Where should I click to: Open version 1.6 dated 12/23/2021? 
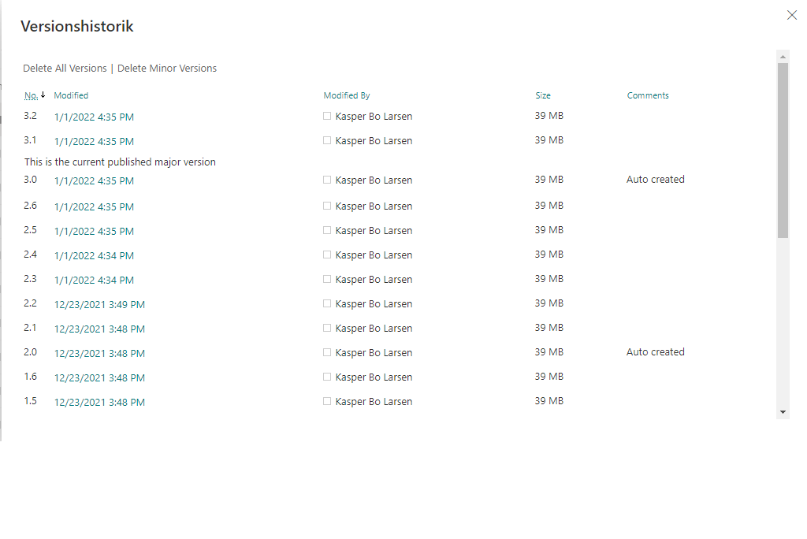99,377
